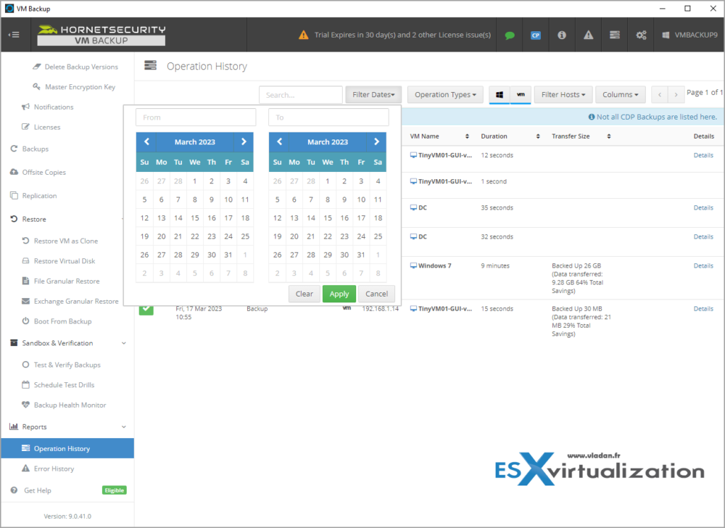Apply the selected date filter
Image resolution: width=725 pixels, height=528 pixels.
(x=338, y=294)
